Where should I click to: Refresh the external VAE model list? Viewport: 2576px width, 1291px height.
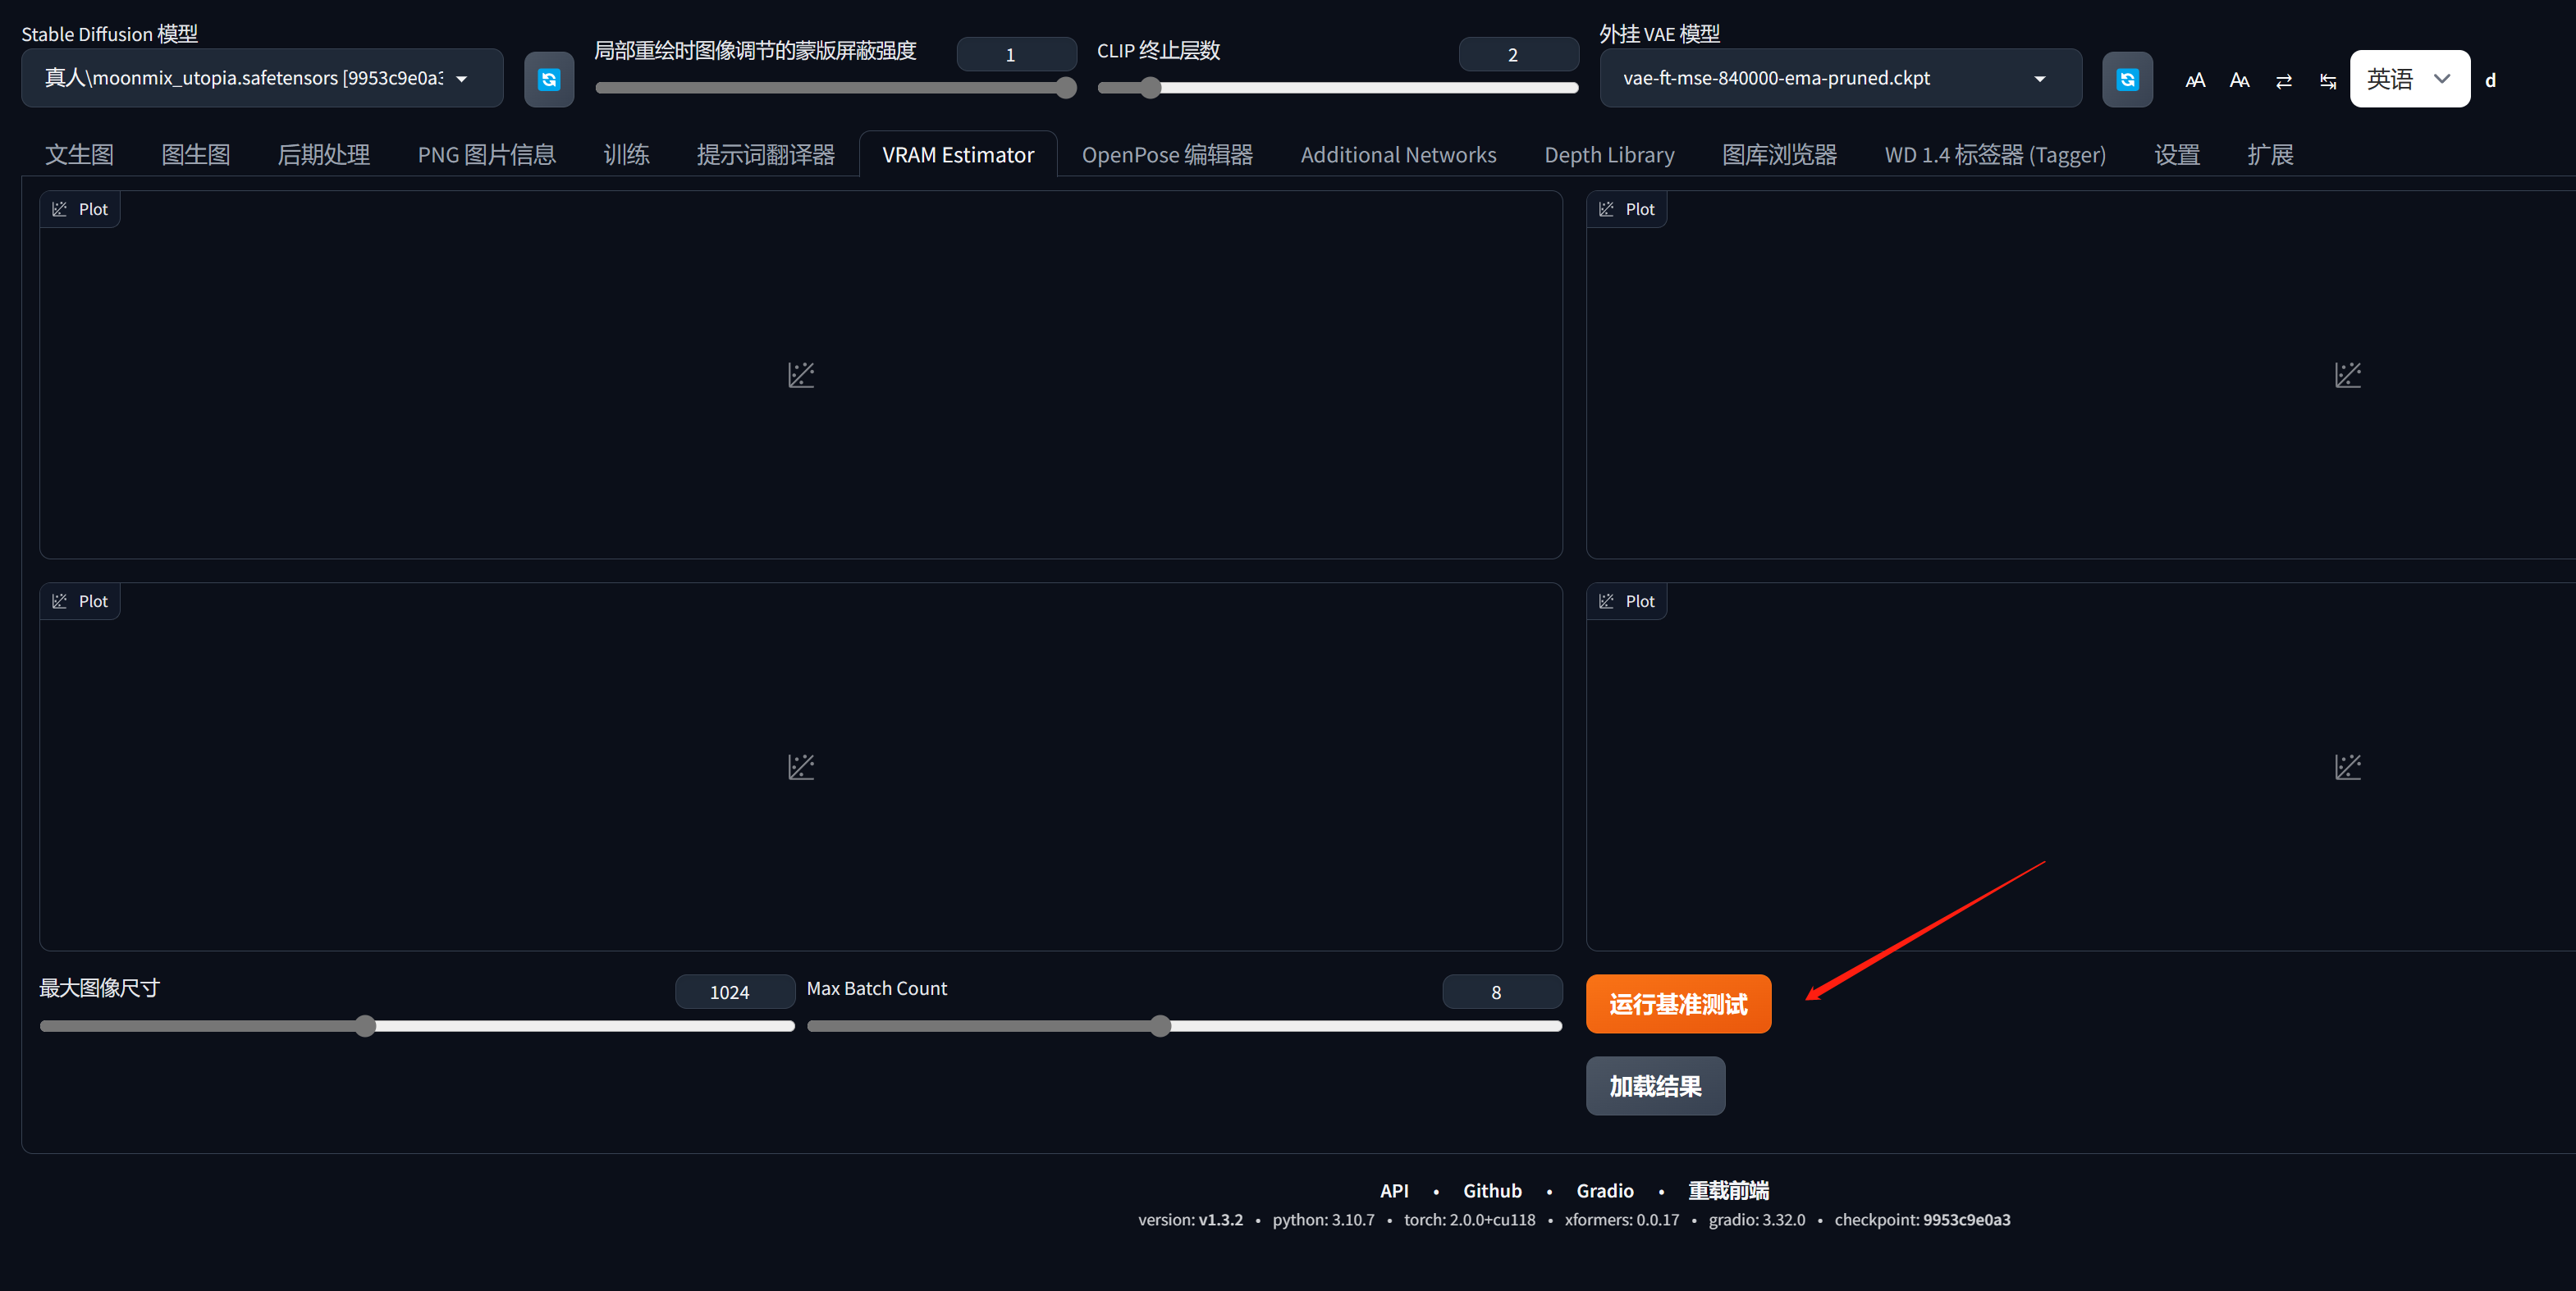click(x=2127, y=79)
